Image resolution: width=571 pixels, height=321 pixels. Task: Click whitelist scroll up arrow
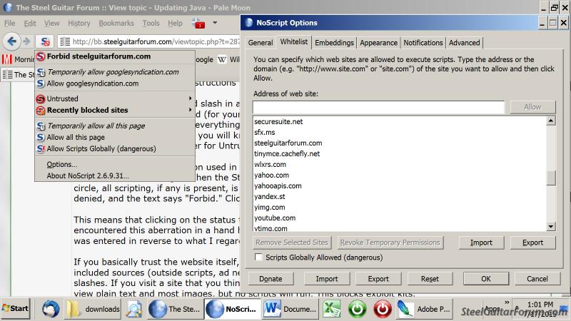click(551, 121)
